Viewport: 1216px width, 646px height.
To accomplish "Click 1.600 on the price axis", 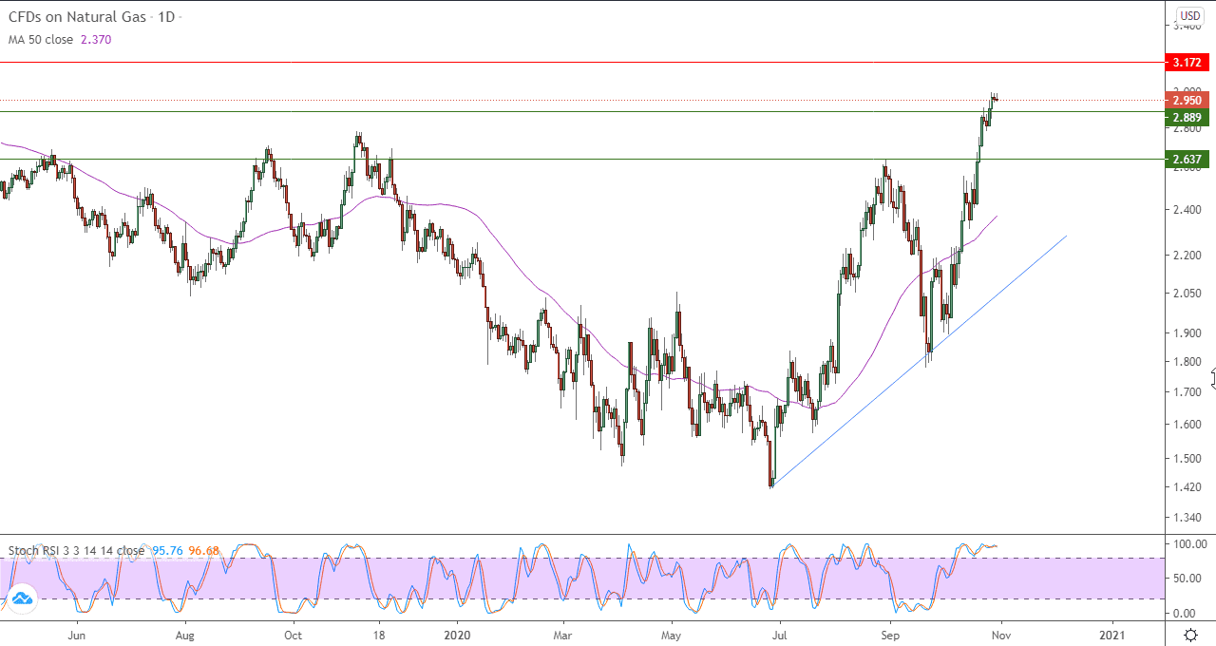I will (1187, 425).
